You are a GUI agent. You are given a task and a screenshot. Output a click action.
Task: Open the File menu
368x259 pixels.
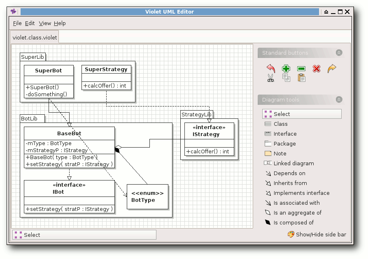pyautogui.click(x=17, y=23)
